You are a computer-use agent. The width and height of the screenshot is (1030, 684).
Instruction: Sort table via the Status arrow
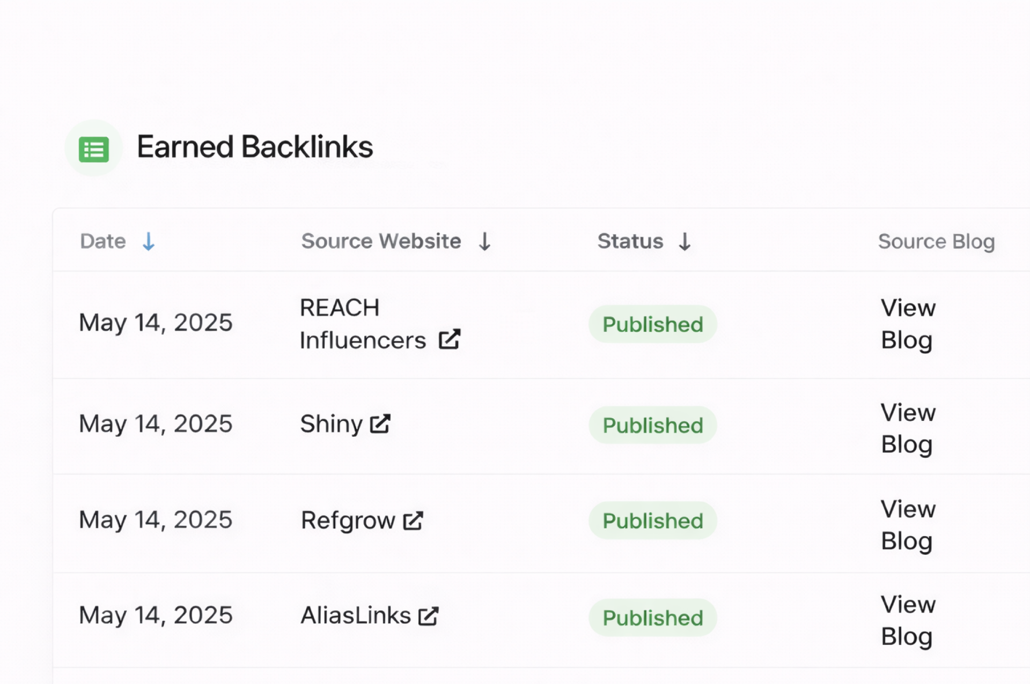tap(685, 242)
